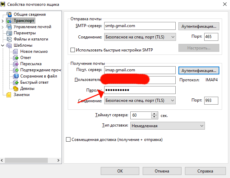Click The Bat! icon in title bar
The width and height of the screenshot is (230, 178).
[2, 4]
